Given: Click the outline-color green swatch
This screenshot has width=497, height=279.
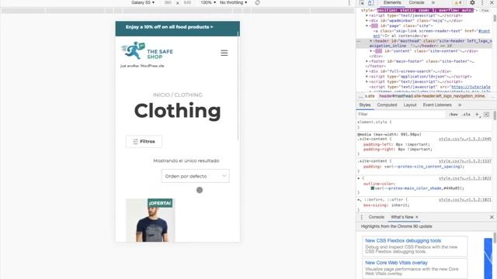Looking at the screenshot, I should [373, 188].
